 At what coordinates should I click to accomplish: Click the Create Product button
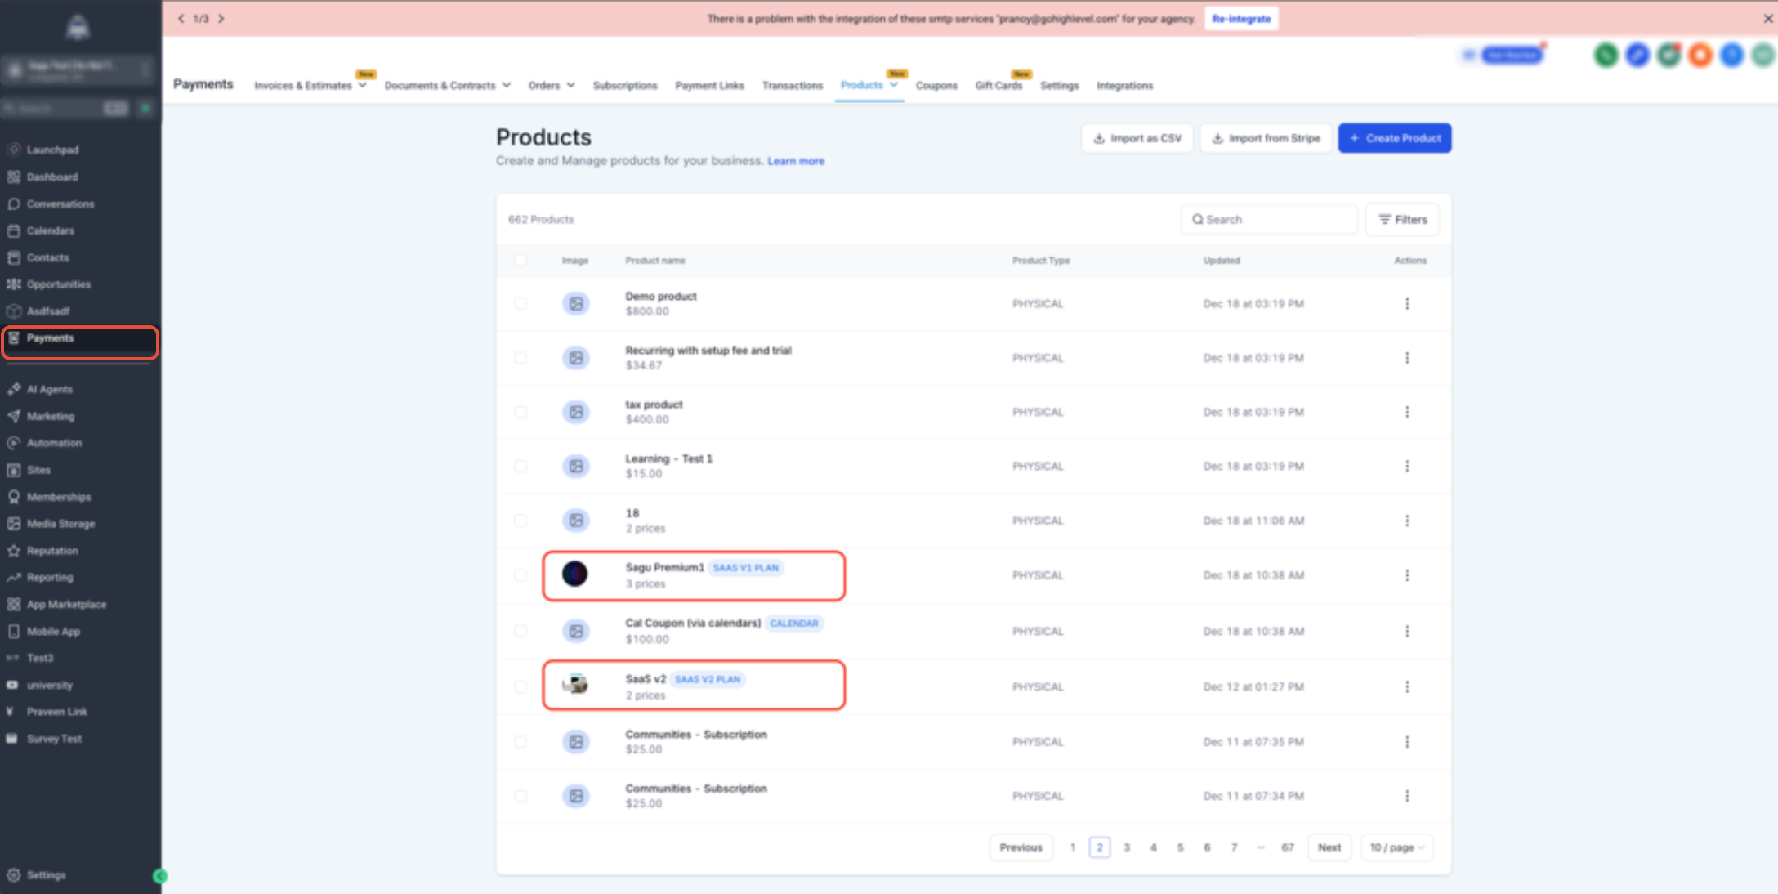[x=1394, y=138]
